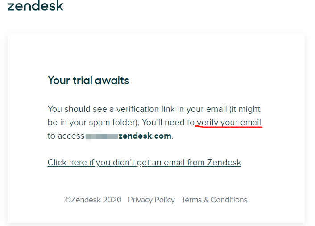The height and width of the screenshot is (226, 315).
Task: Click the 'spam folder' phrase
Action: click(113, 123)
